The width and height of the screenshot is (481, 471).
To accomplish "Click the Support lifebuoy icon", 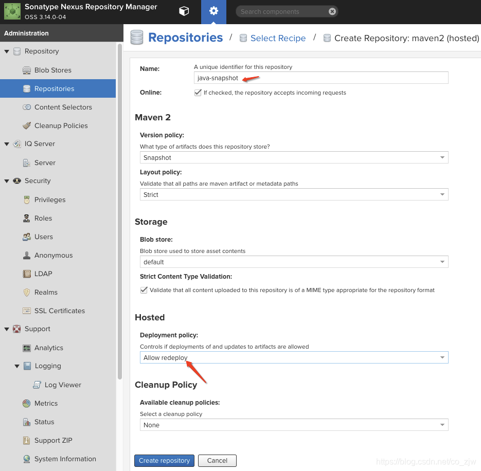I will tap(17, 329).
